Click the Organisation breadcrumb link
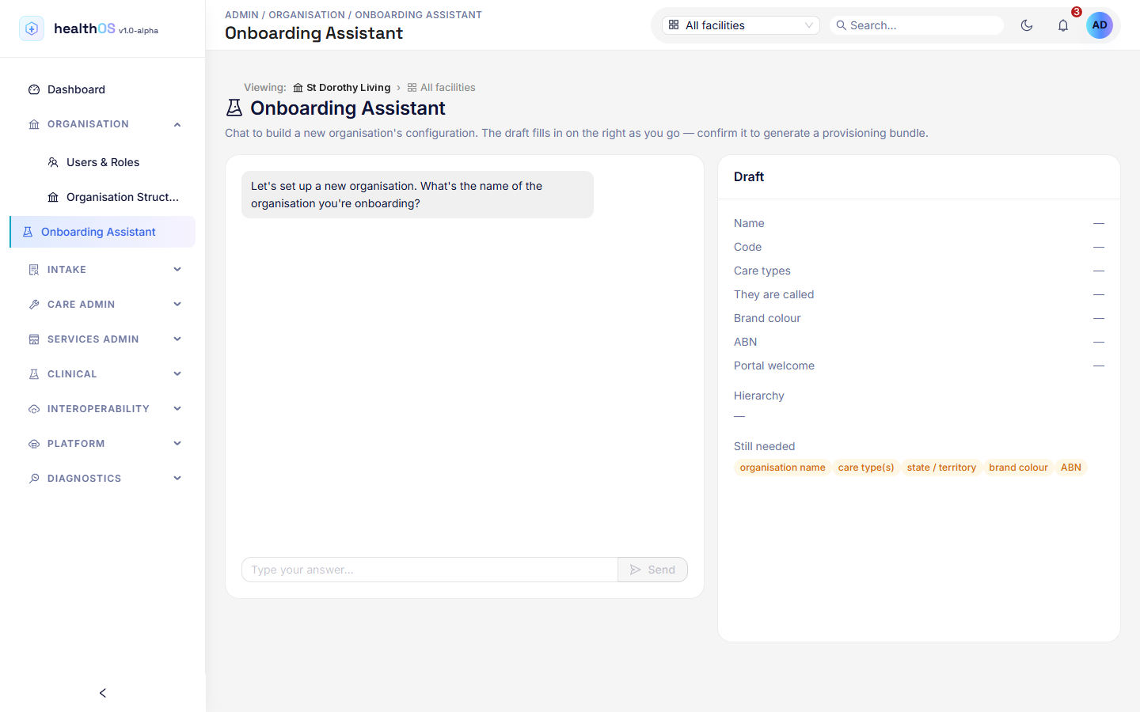The image size is (1140, 712). tap(306, 15)
